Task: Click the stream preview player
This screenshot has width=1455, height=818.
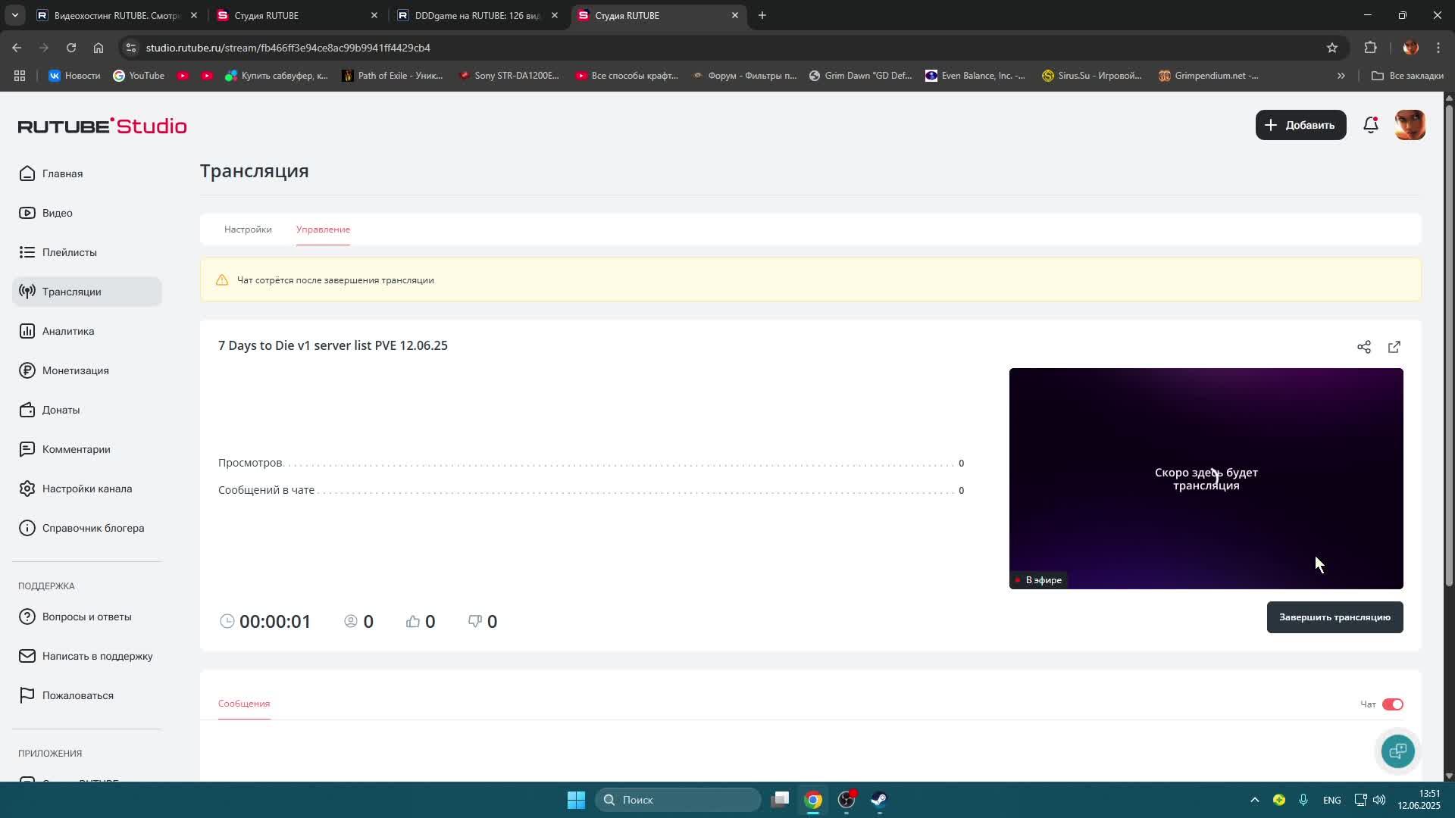Action: tap(1206, 478)
